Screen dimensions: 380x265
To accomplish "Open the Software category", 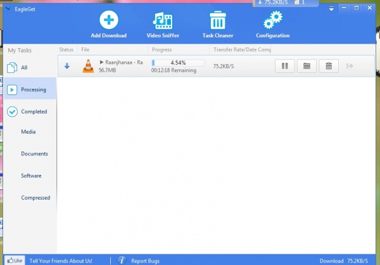I will point(31,176).
